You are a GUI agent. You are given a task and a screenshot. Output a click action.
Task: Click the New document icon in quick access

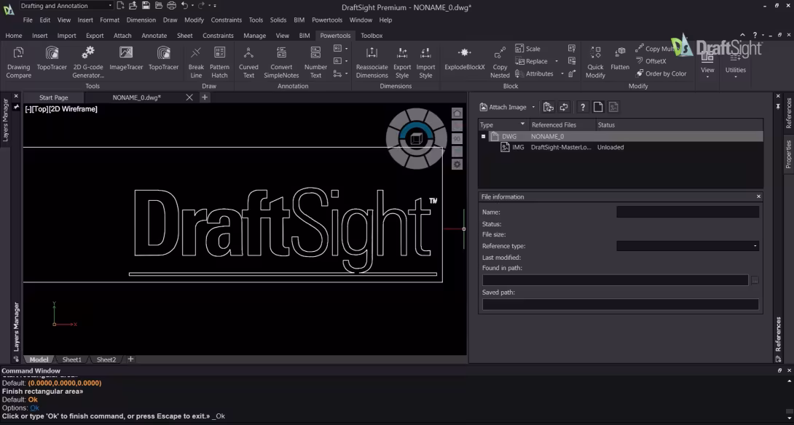120,6
